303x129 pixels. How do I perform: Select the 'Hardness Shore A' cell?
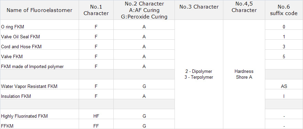pos(244,74)
